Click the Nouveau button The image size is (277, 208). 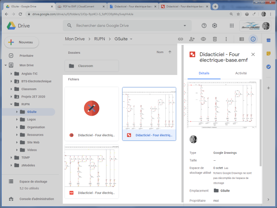pos(21,42)
